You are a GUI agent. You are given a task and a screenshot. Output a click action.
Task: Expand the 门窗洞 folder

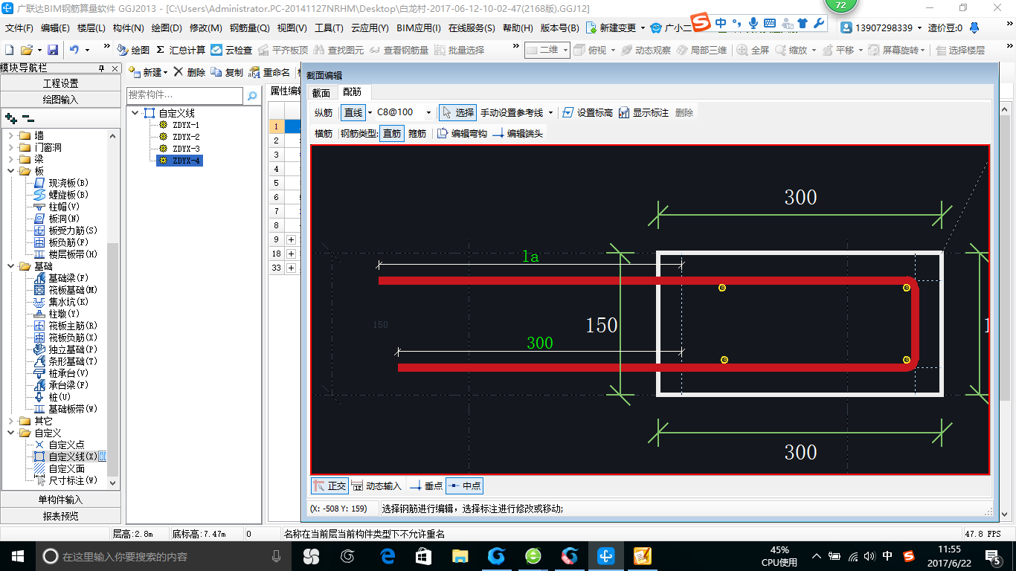(x=11, y=147)
